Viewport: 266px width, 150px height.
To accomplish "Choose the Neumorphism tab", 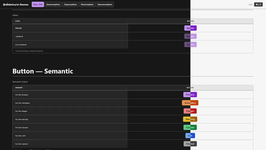I will (87, 5).
